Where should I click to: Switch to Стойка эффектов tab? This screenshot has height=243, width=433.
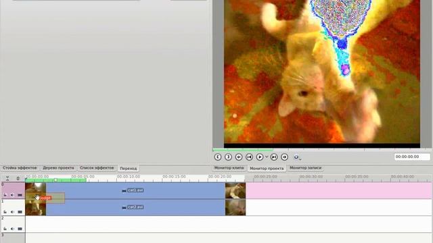(x=20, y=168)
